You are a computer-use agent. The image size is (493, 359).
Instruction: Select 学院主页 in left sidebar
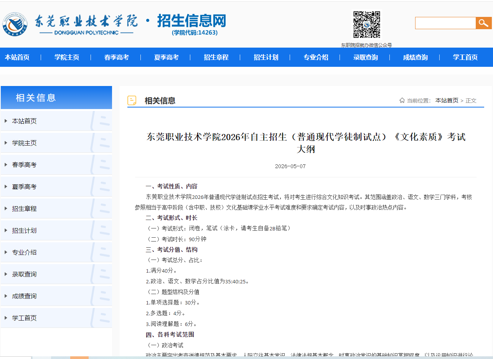pyautogui.click(x=56, y=143)
